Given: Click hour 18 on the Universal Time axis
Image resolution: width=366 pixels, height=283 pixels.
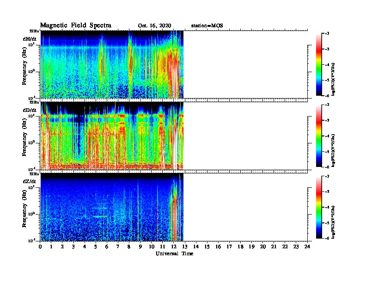Looking at the screenshot, I should [x=240, y=247].
